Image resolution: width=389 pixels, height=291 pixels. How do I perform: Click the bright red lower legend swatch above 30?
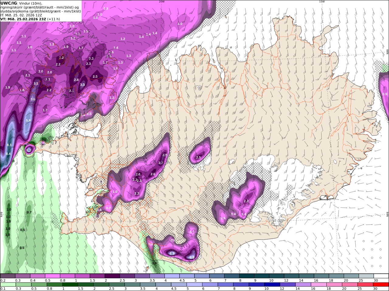pos(381,285)
